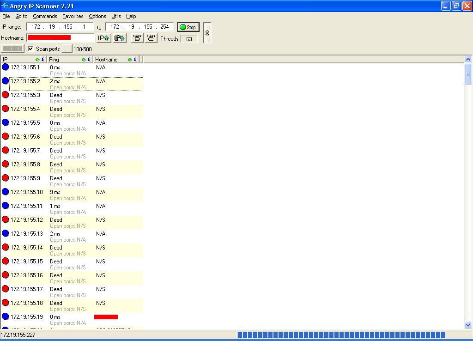Sort by the Ping column header
The image size is (473, 341).
pos(70,60)
